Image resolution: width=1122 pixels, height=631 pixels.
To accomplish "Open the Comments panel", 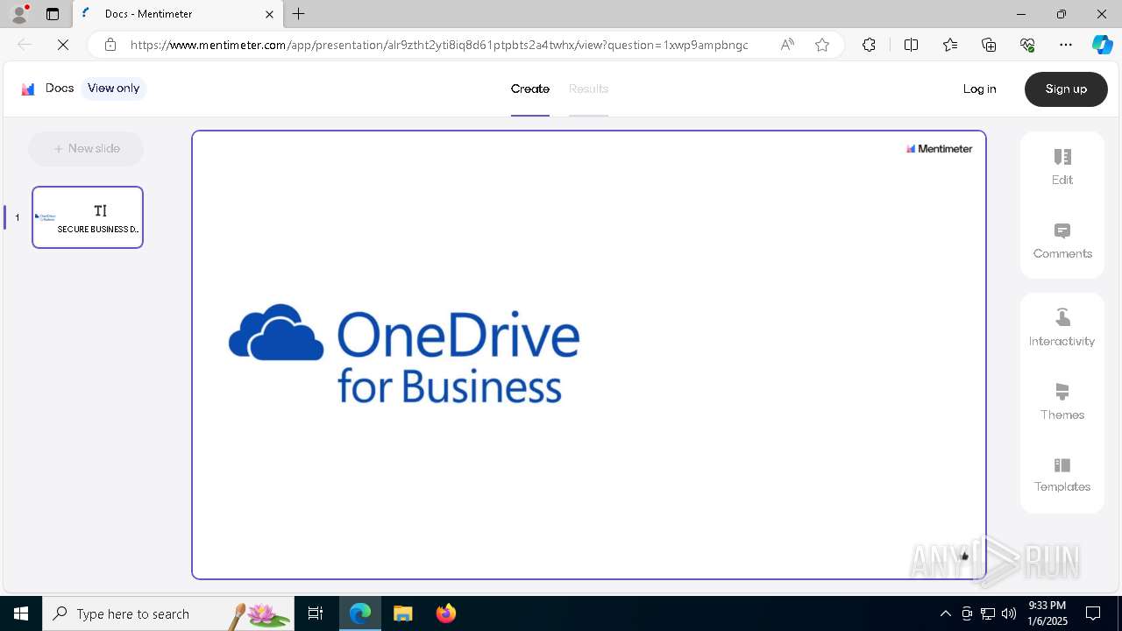I will pos(1062,240).
